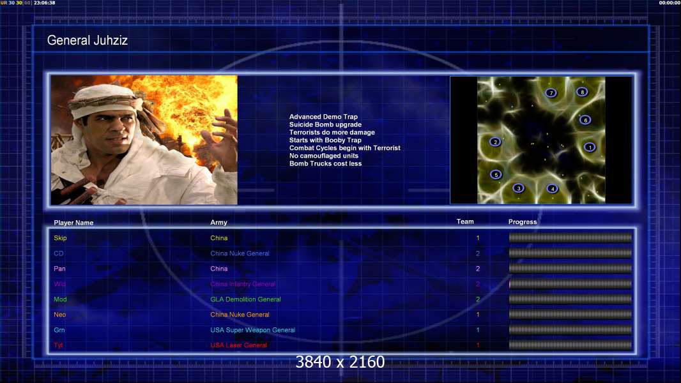Click the Army column header
The width and height of the screenshot is (681, 383).
pos(218,222)
